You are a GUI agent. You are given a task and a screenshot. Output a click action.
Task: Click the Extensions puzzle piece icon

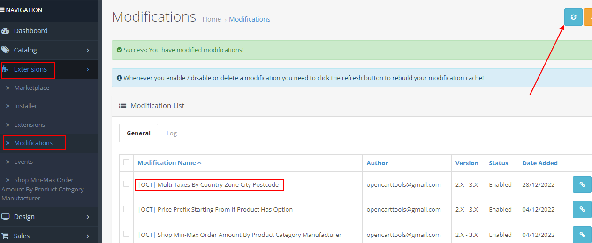click(5, 69)
